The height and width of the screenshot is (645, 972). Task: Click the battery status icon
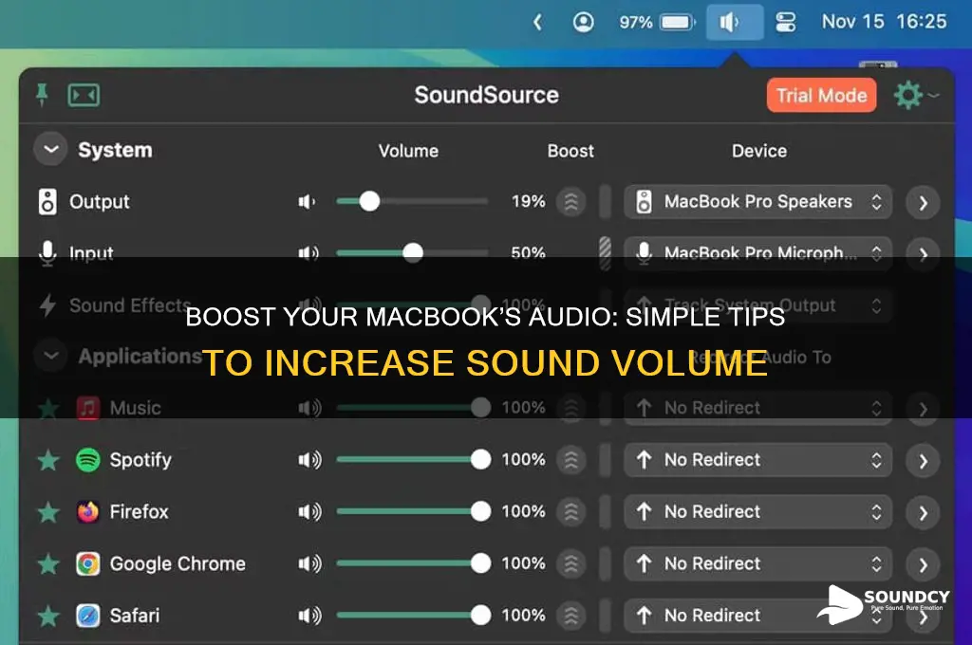click(x=678, y=23)
